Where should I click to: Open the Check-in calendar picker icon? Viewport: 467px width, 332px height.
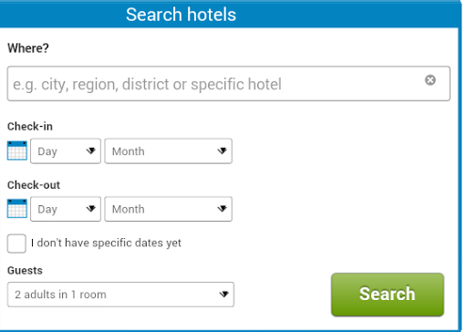tap(17, 150)
